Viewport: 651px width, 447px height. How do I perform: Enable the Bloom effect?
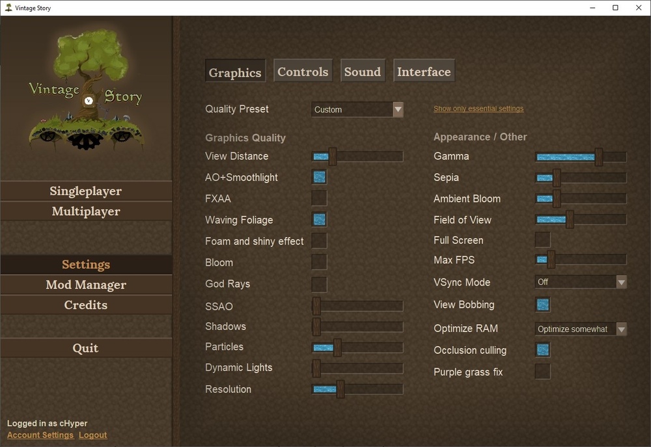[x=319, y=262]
